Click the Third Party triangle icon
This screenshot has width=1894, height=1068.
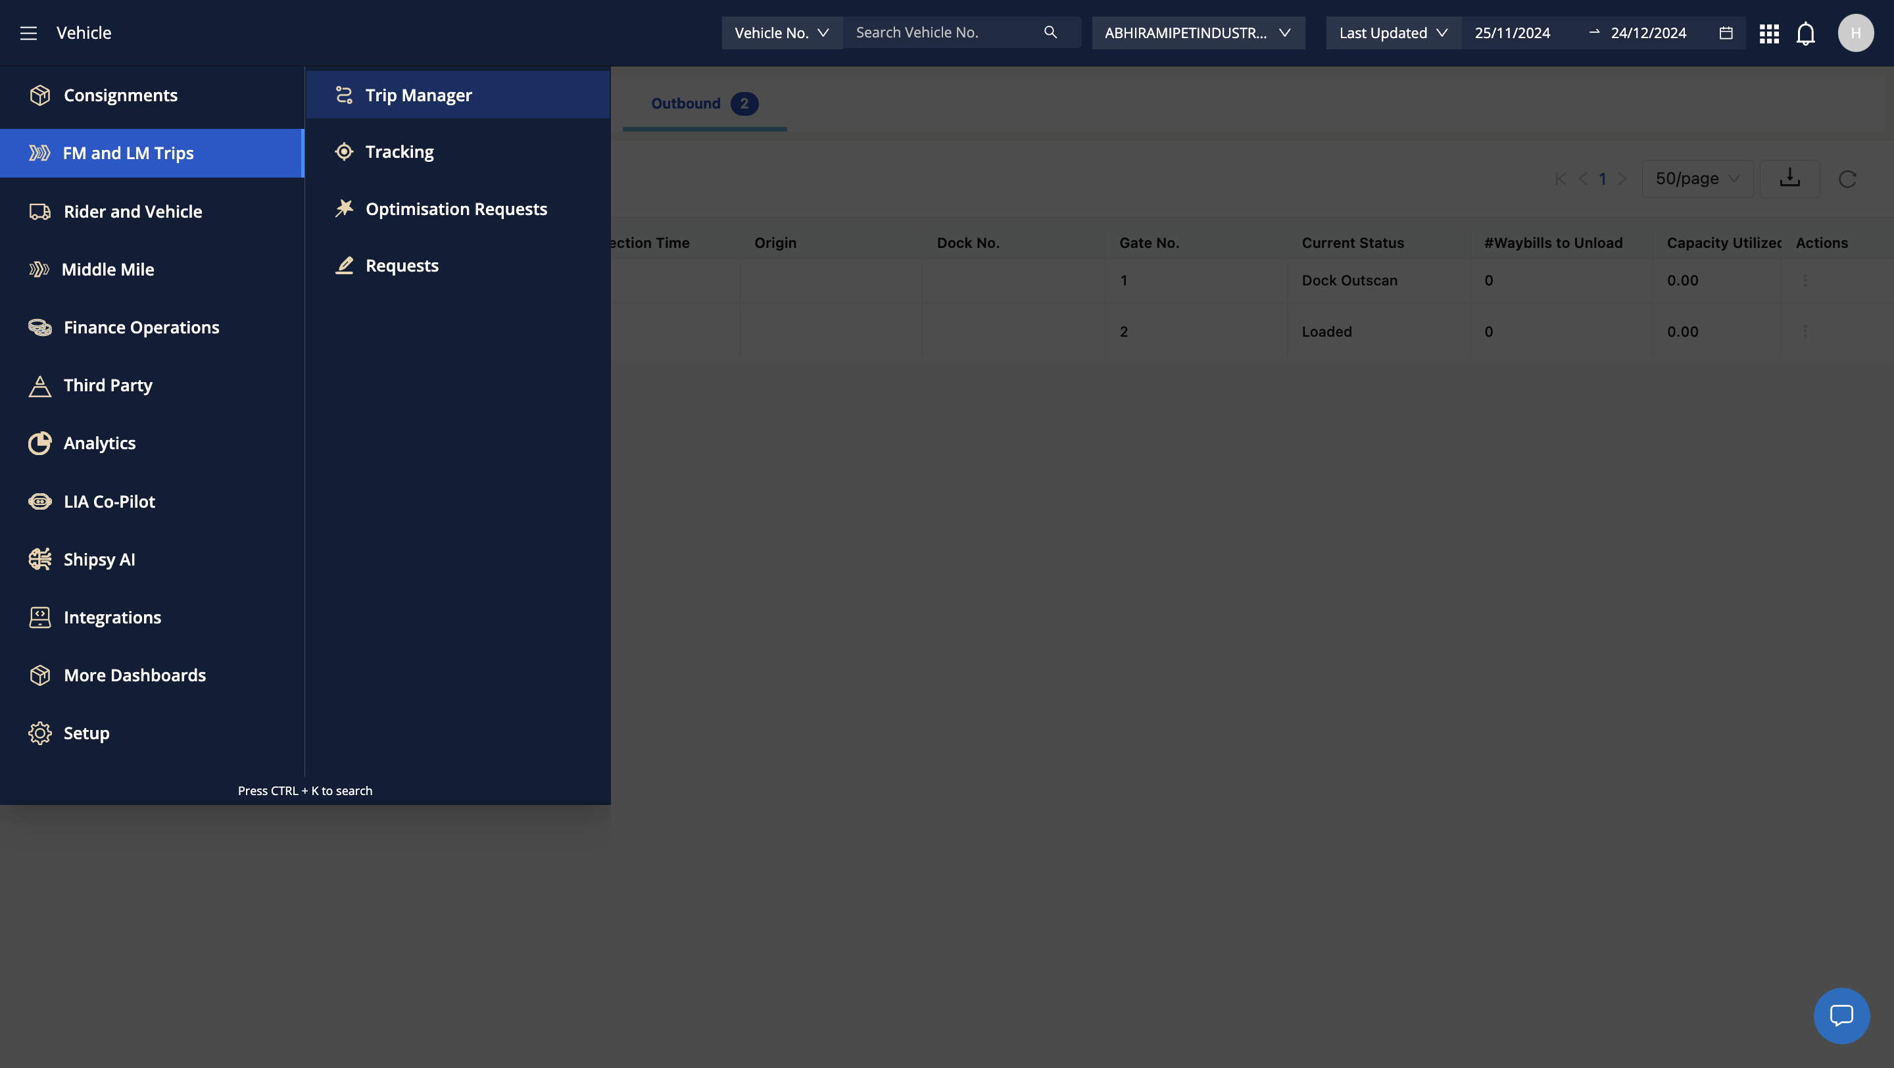pos(39,386)
